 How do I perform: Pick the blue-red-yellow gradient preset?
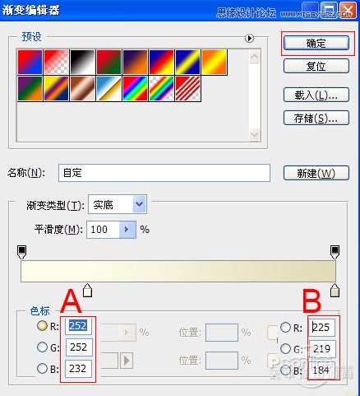pos(162,62)
